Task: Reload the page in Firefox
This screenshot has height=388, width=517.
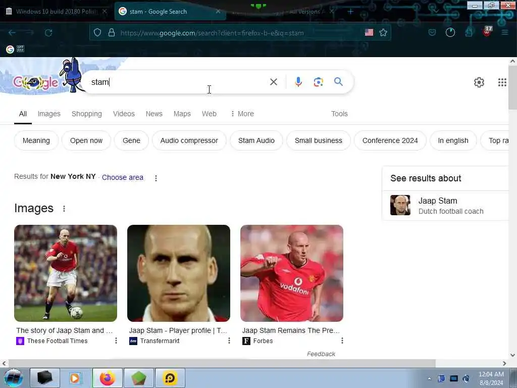Action: tap(48, 33)
